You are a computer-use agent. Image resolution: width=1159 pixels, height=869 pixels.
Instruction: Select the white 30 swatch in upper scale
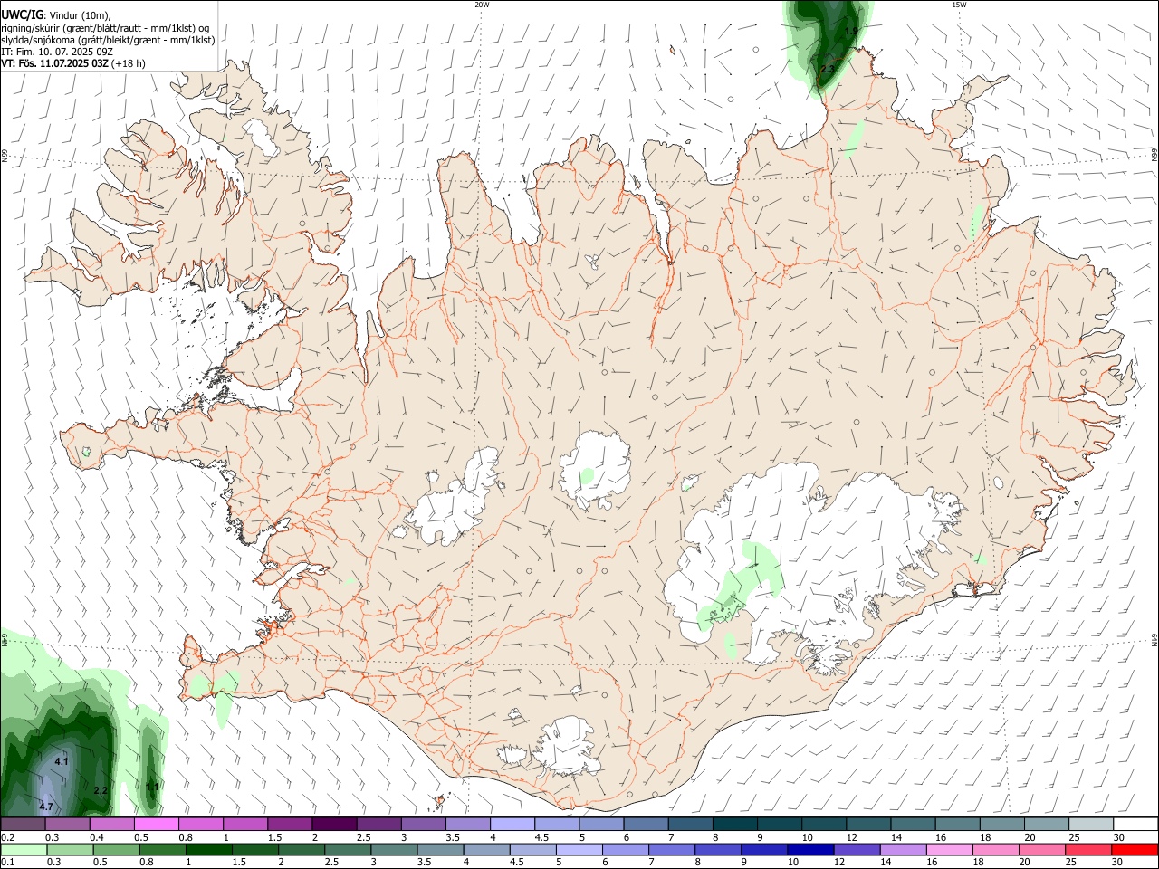tap(1135, 824)
